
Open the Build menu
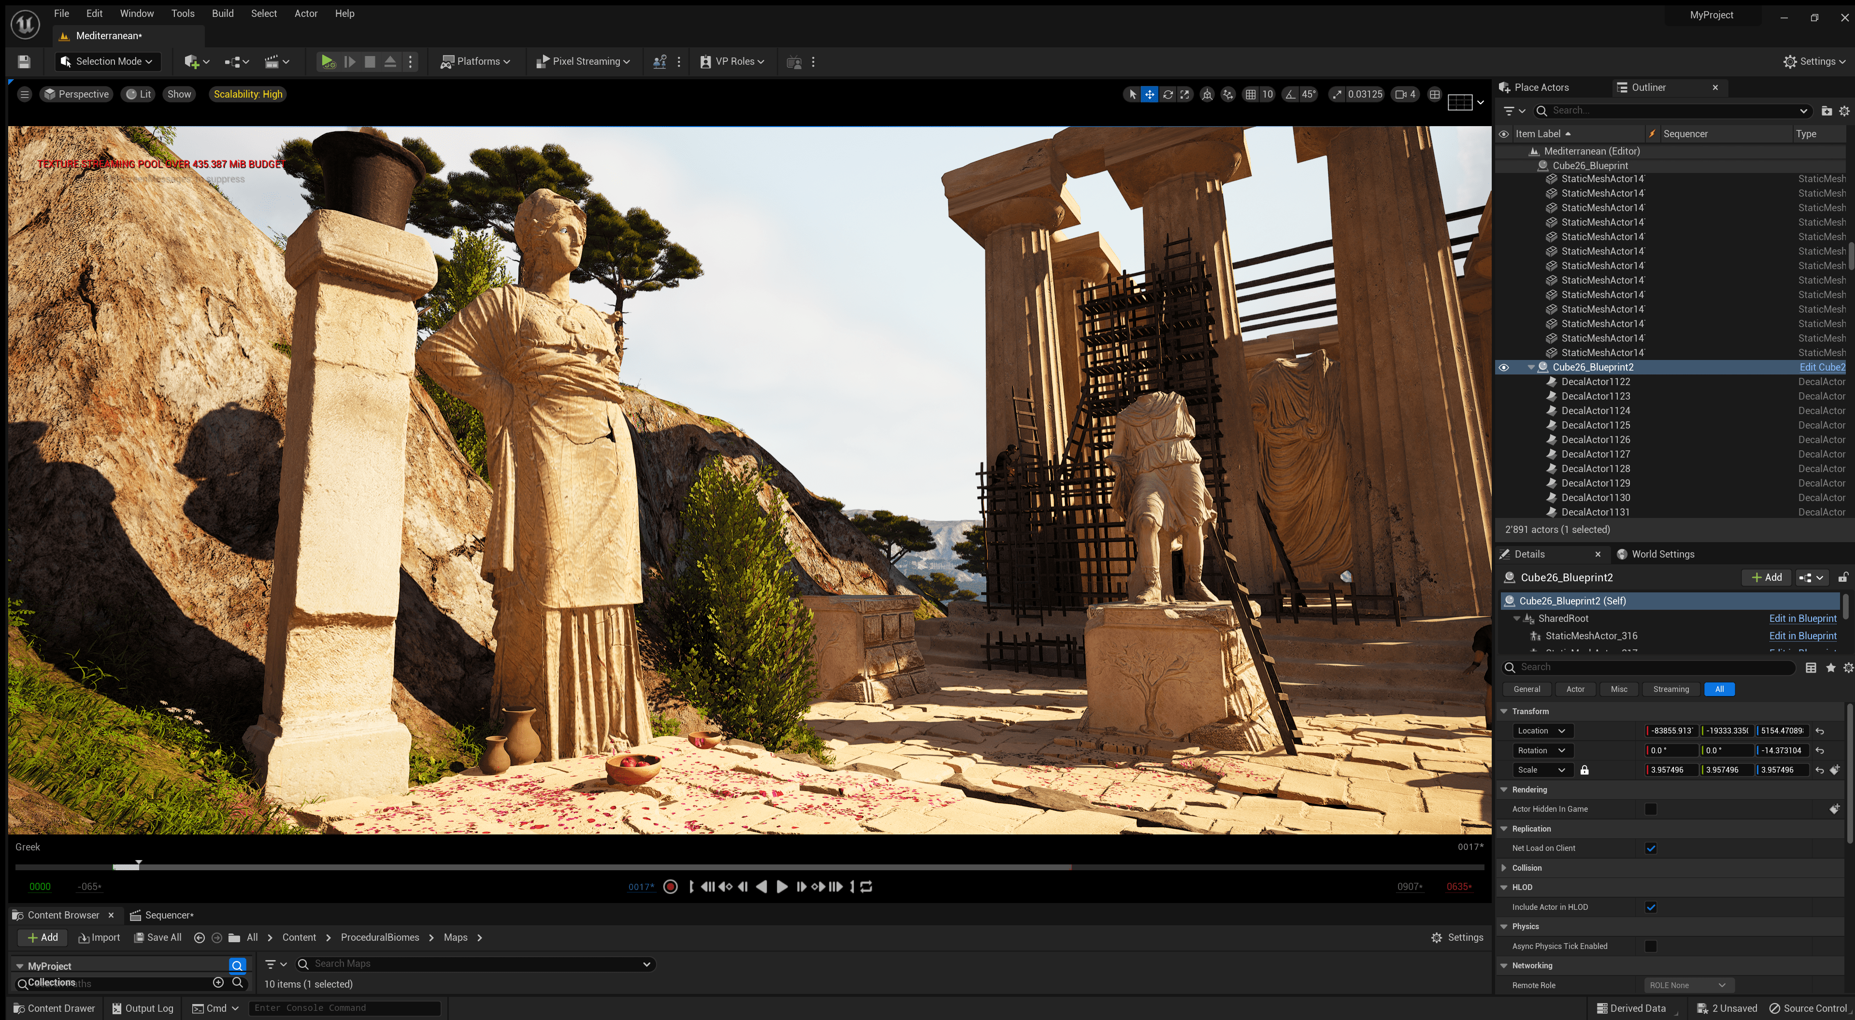pos(223,13)
